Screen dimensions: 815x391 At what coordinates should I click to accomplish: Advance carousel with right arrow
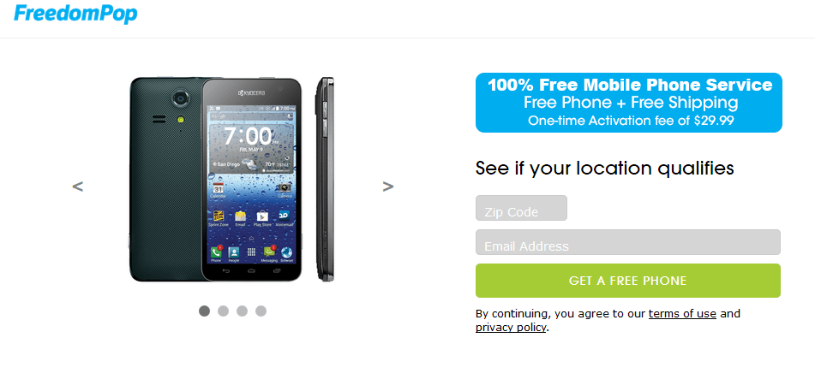[387, 187]
